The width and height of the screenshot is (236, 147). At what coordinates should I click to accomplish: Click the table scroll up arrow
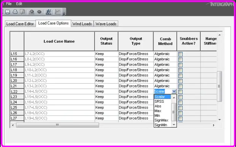coord(220,35)
